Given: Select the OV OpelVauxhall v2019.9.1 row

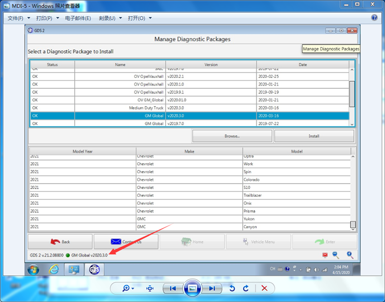Looking at the screenshot, I should pos(189,92).
